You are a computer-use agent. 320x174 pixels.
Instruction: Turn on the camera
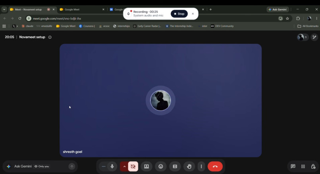click(133, 166)
